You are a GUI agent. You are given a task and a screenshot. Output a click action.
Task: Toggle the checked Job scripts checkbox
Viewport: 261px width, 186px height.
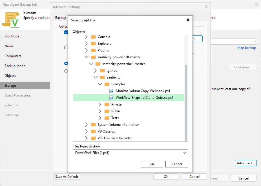66,32
